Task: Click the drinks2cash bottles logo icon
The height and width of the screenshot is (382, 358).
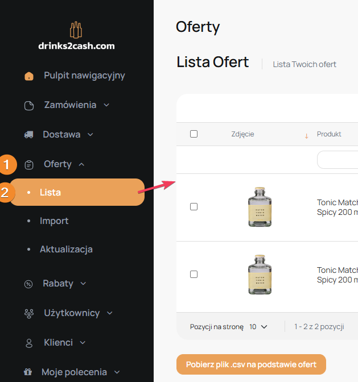Action: [x=76, y=30]
